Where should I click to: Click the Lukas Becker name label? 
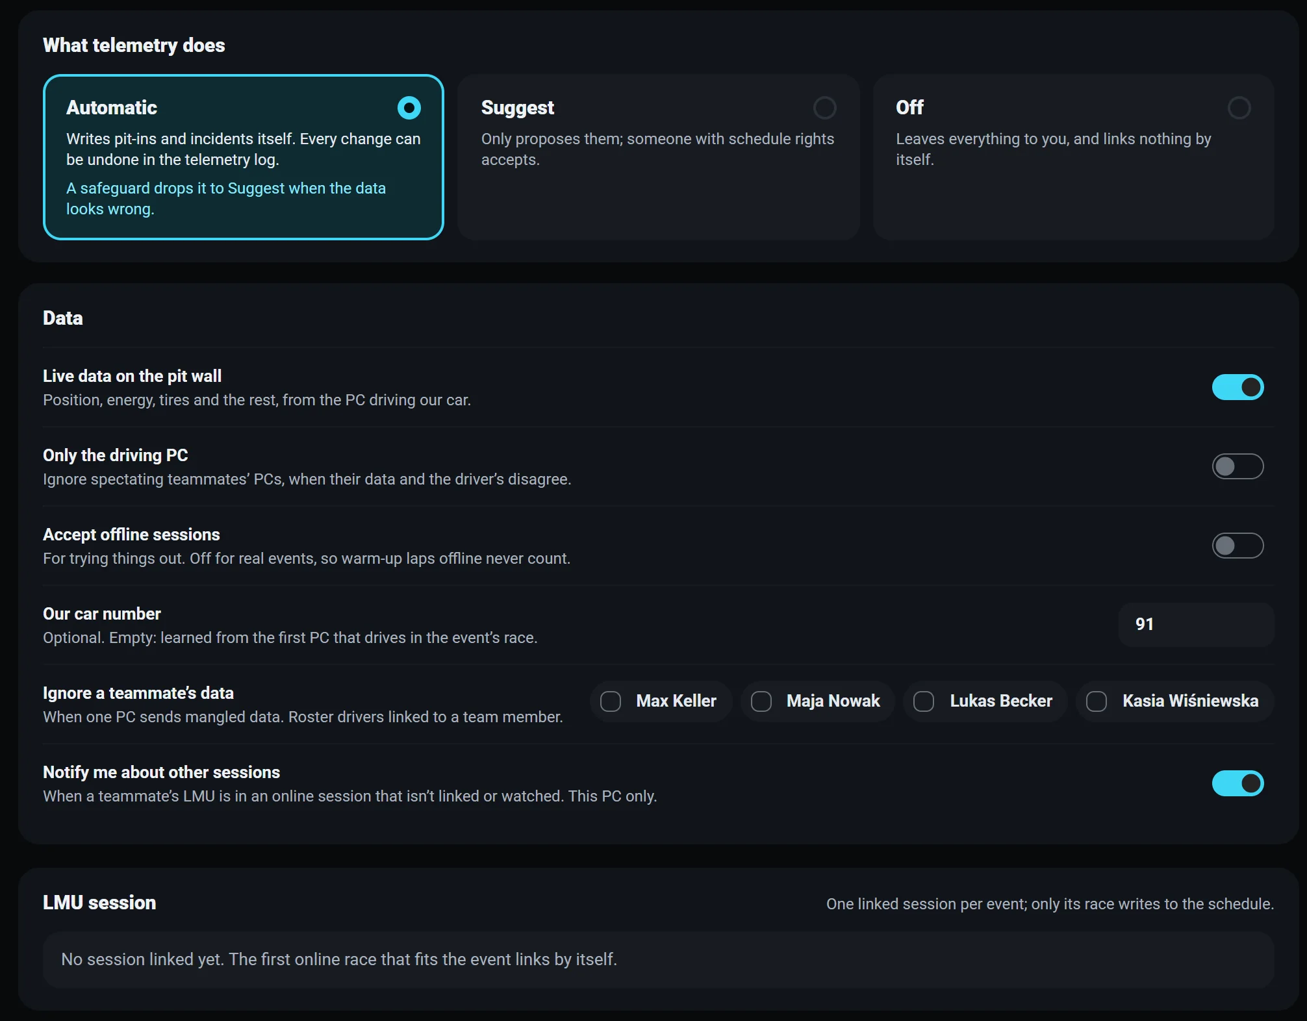coord(1000,701)
